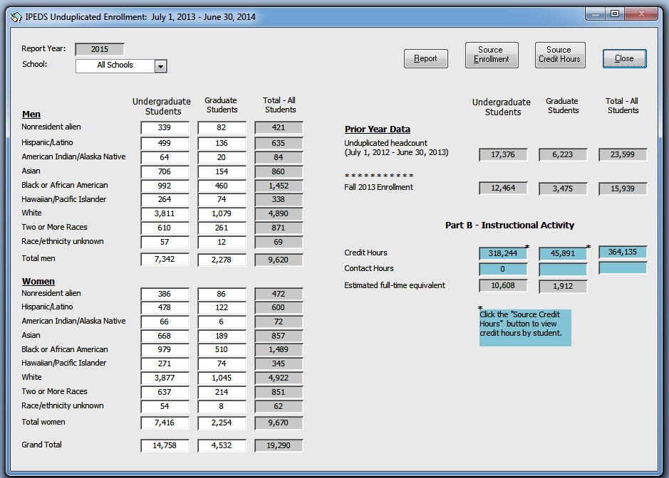The height and width of the screenshot is (478, 669).
Task: Edit Women Nonresident alien graduate field 86
Action: [222, 294]
